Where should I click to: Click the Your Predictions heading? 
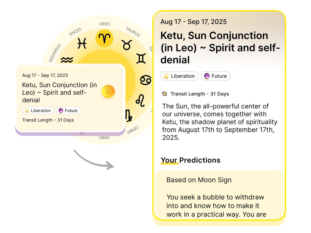190,160
